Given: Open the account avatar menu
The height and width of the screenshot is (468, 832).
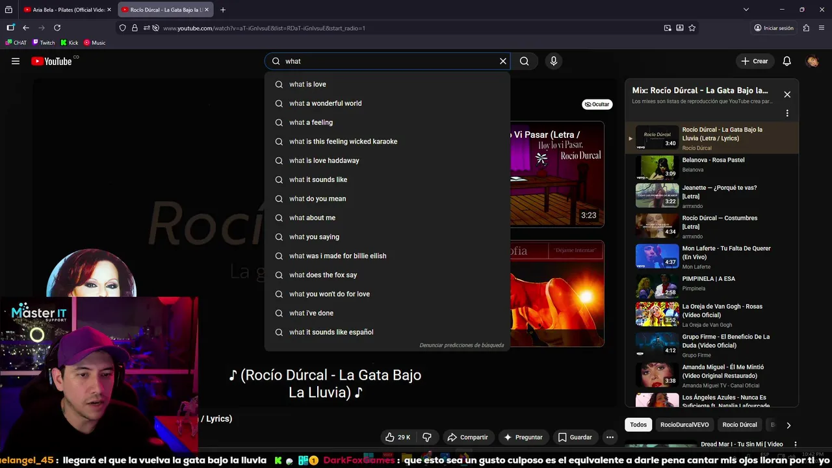Looking at the screenshot, I should pos(812,61).
